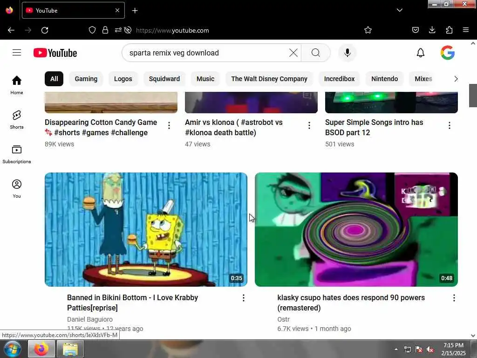Open the Firefox extensions puzzle icon
Screen dimensions: 477x358
pyautogui.click(x=449, y=30)
